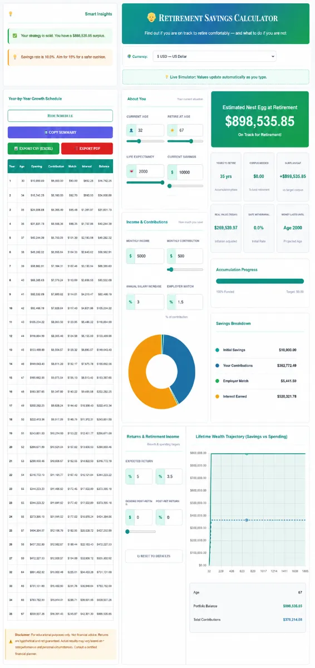Click the Safe Withdrawal 0.0% card

(x=259, y=228)
